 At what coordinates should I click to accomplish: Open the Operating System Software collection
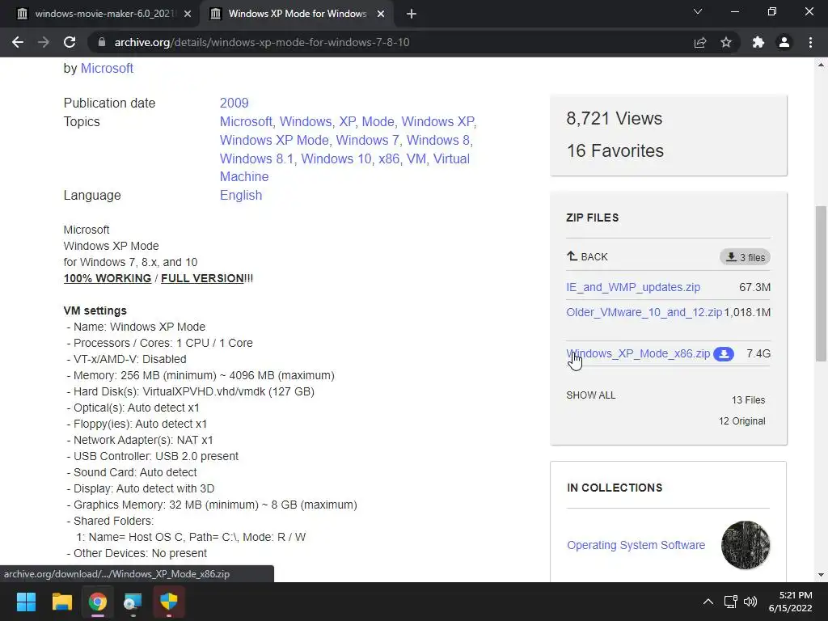click(x=636, y=545)
